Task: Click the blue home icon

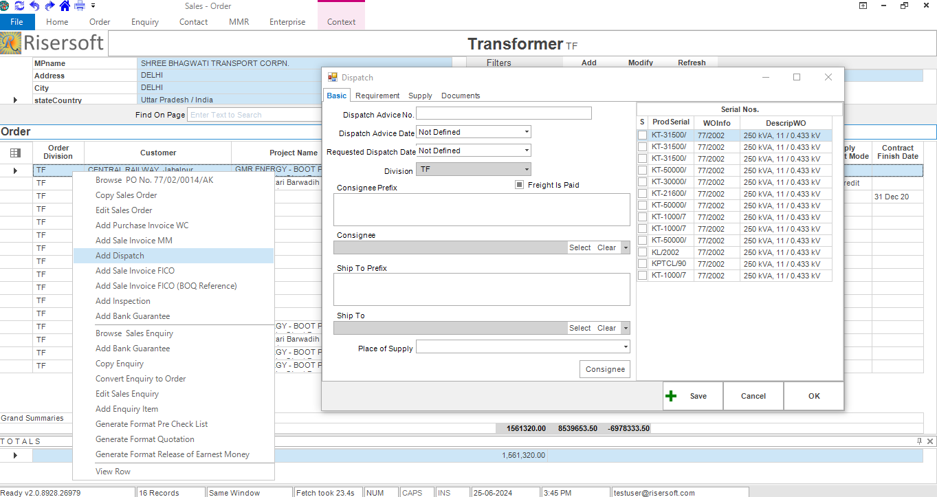Action: pyautogui.click(x=65, y=5)
